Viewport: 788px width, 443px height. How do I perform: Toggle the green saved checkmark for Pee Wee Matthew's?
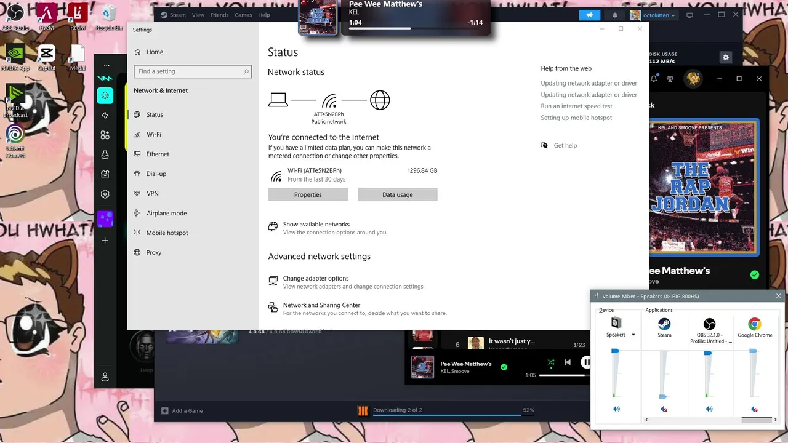pos(504,367)
